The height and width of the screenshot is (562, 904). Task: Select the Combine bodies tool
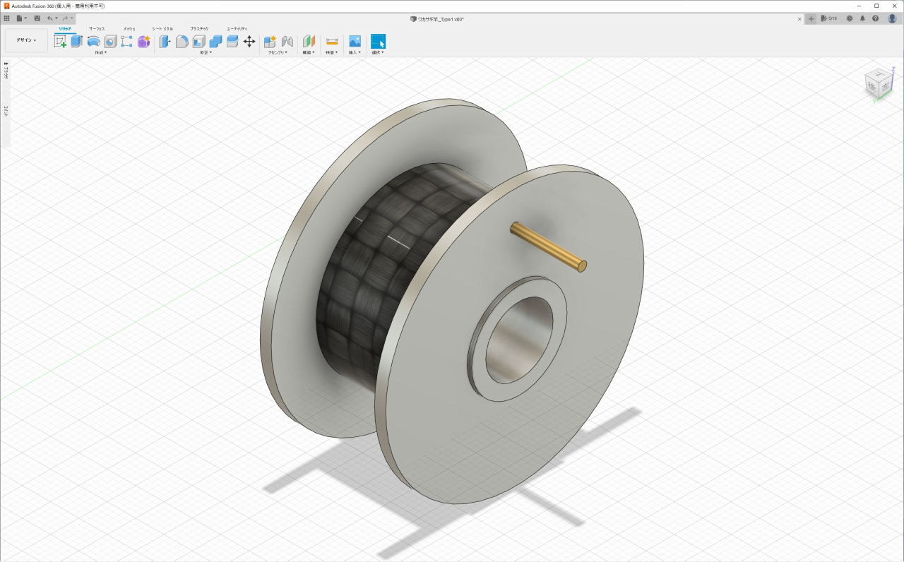click(x=215, y=42)
